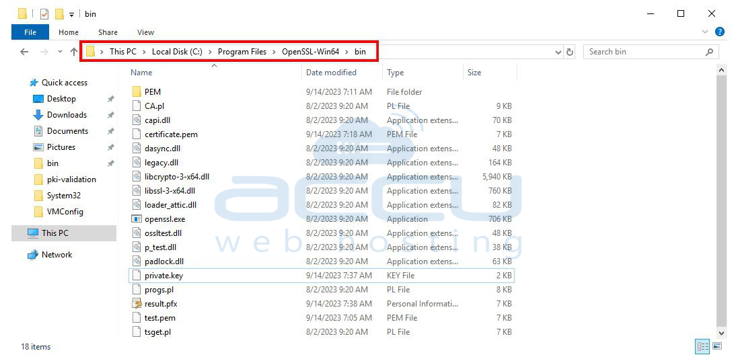736x363 pixels.
Task: Click the pin icon beside Downloads
Action: [111, 115]
